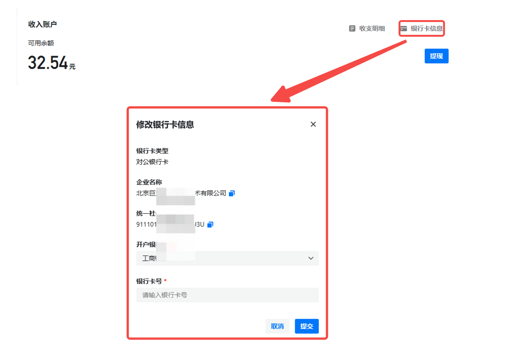Click the 银行卡号 required field label

[149, 281]
